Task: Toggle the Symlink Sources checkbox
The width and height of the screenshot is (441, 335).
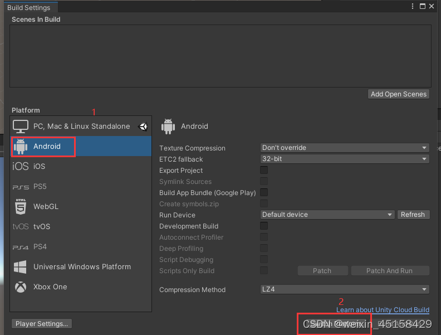Action: coord(264,181)
